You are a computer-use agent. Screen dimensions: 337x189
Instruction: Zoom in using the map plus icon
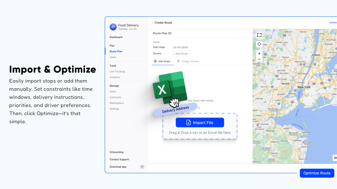[x=259, y=53]
